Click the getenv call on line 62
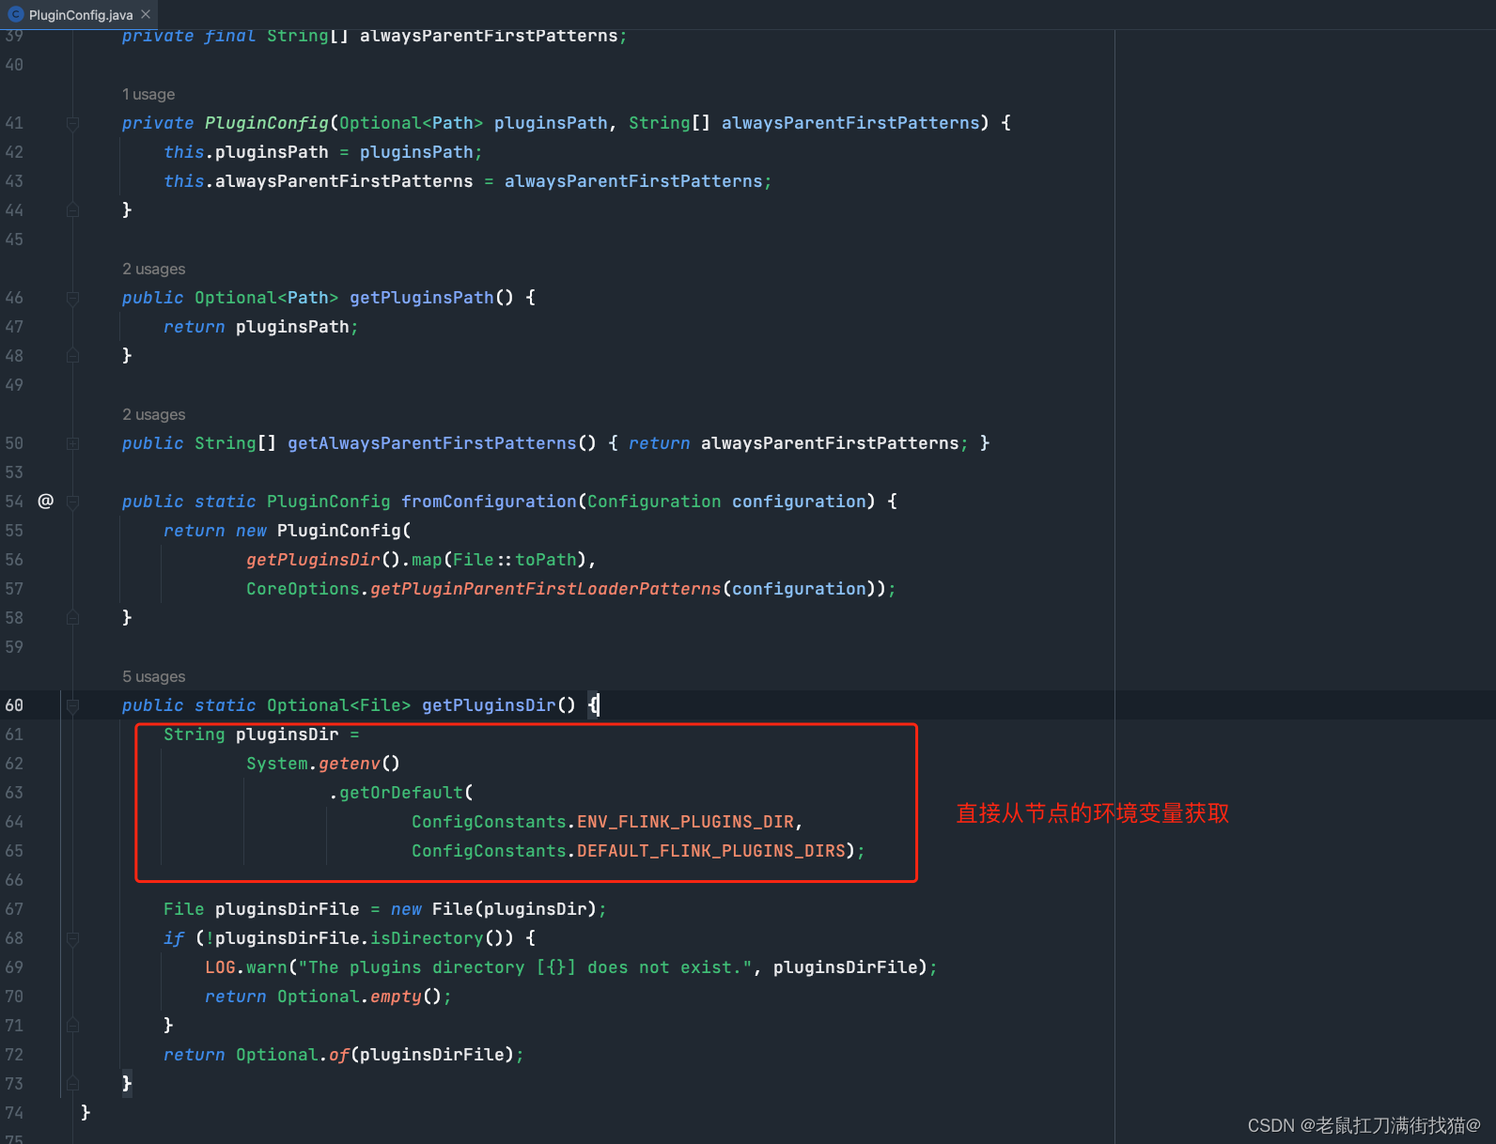 [350, 764]
